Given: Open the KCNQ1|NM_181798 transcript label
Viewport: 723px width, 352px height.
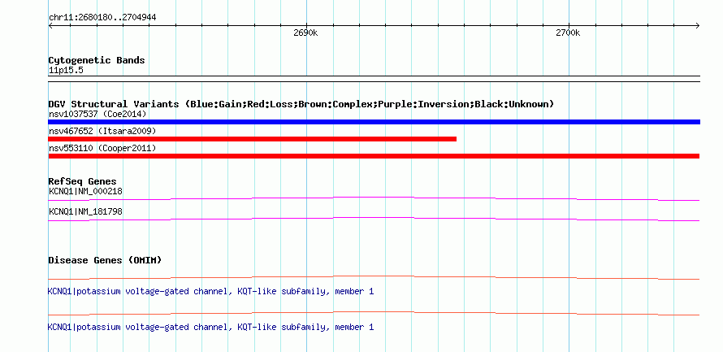Looking at the screenshot, I should [85, 211].
